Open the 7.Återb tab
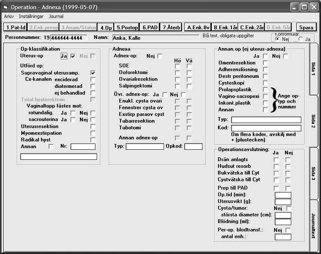 (x=171, y=27)
